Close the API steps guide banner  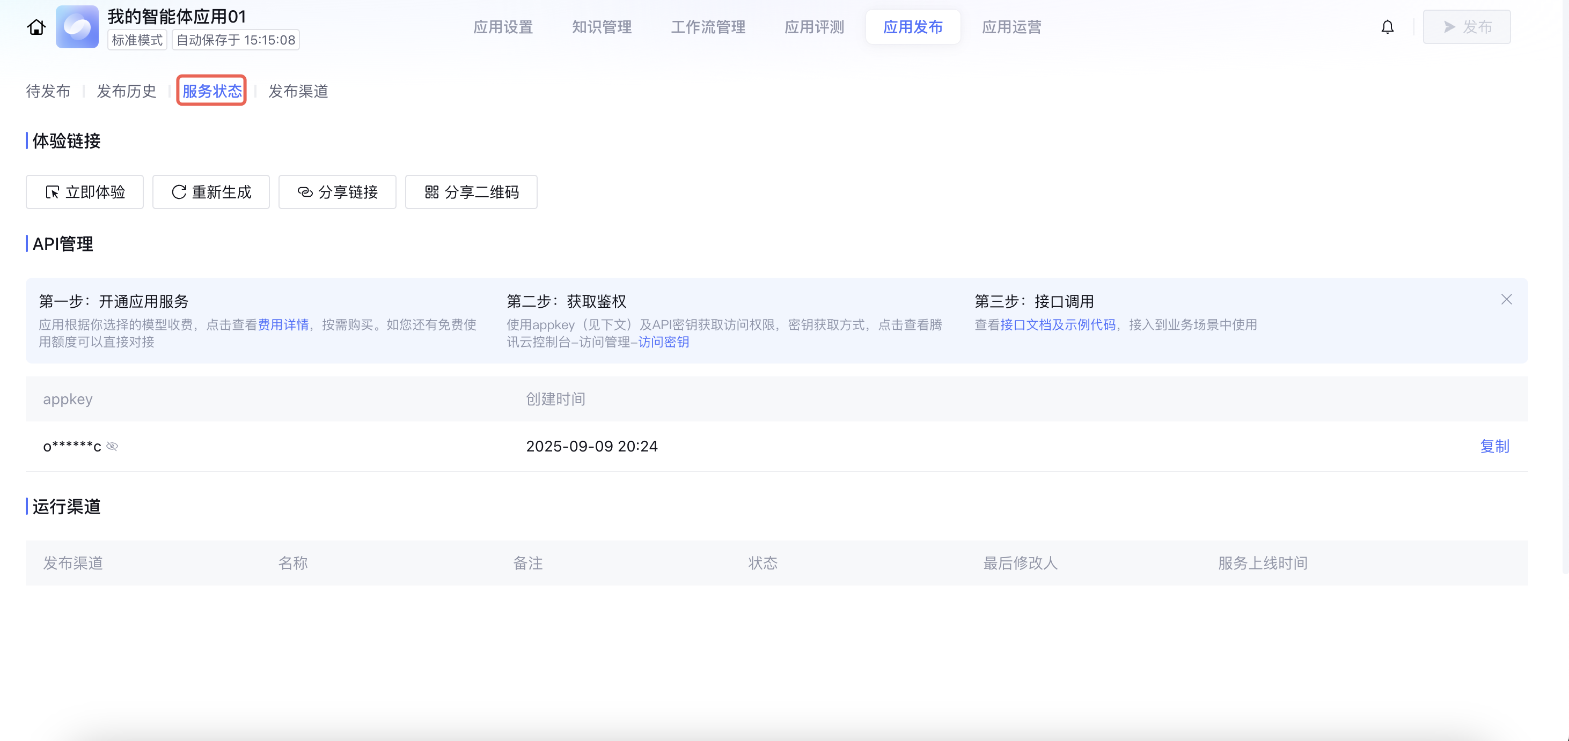click(x=1506, y=299)
